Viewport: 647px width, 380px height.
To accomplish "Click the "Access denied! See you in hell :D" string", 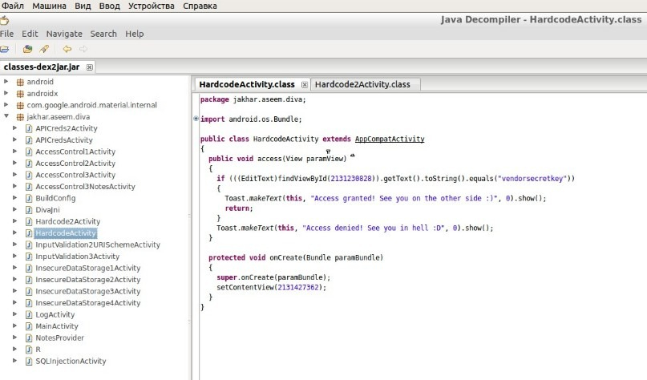I will (x=373, y=228).
